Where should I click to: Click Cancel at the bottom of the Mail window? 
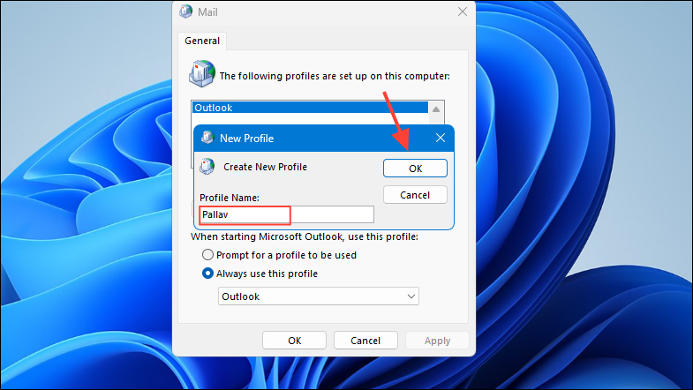click(x=365, y=341)
